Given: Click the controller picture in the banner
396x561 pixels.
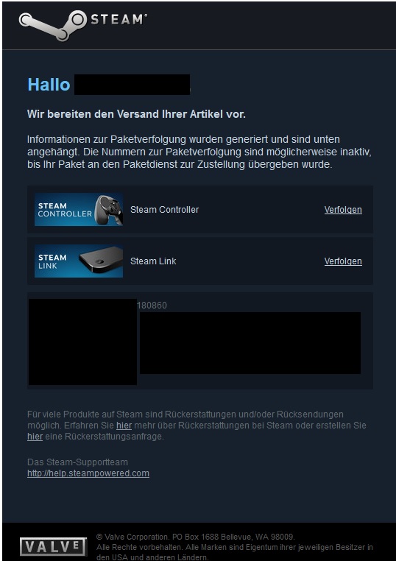Looking at the screenshot, I should click(x=109, y=210).
